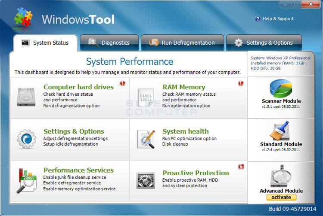
Task: Switch to the System Status tab
Action: [45, 43]
